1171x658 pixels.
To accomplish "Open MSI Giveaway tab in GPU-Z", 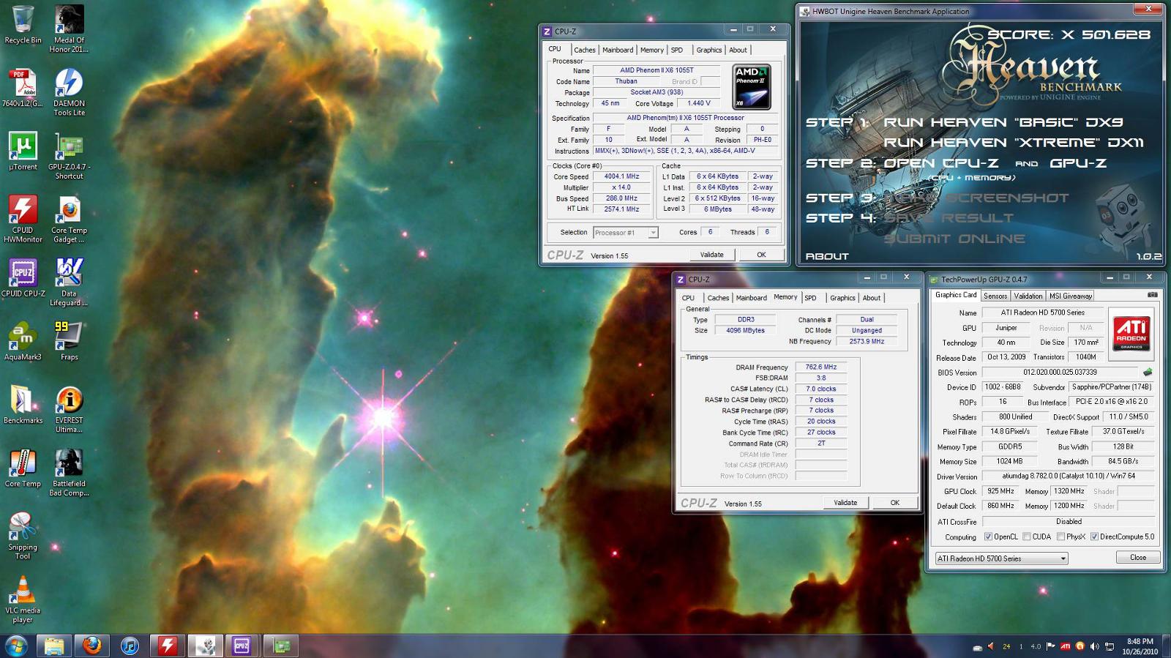I will [1071, 296].
